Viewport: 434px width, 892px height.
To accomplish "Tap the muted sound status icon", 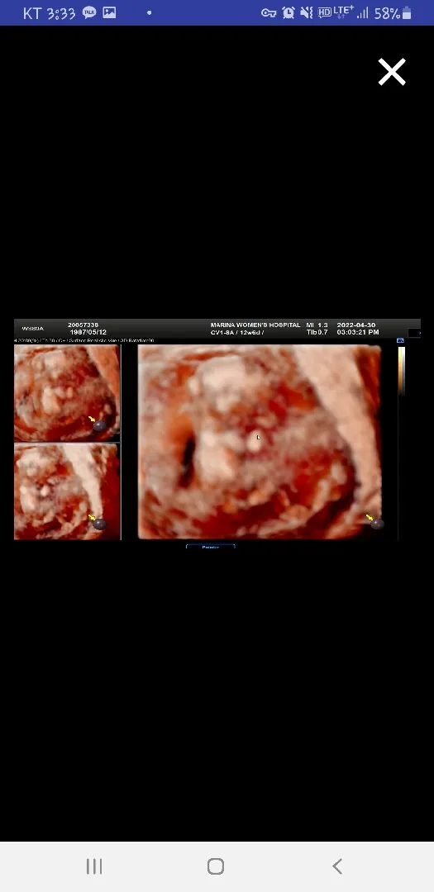I will pos(307,12).
